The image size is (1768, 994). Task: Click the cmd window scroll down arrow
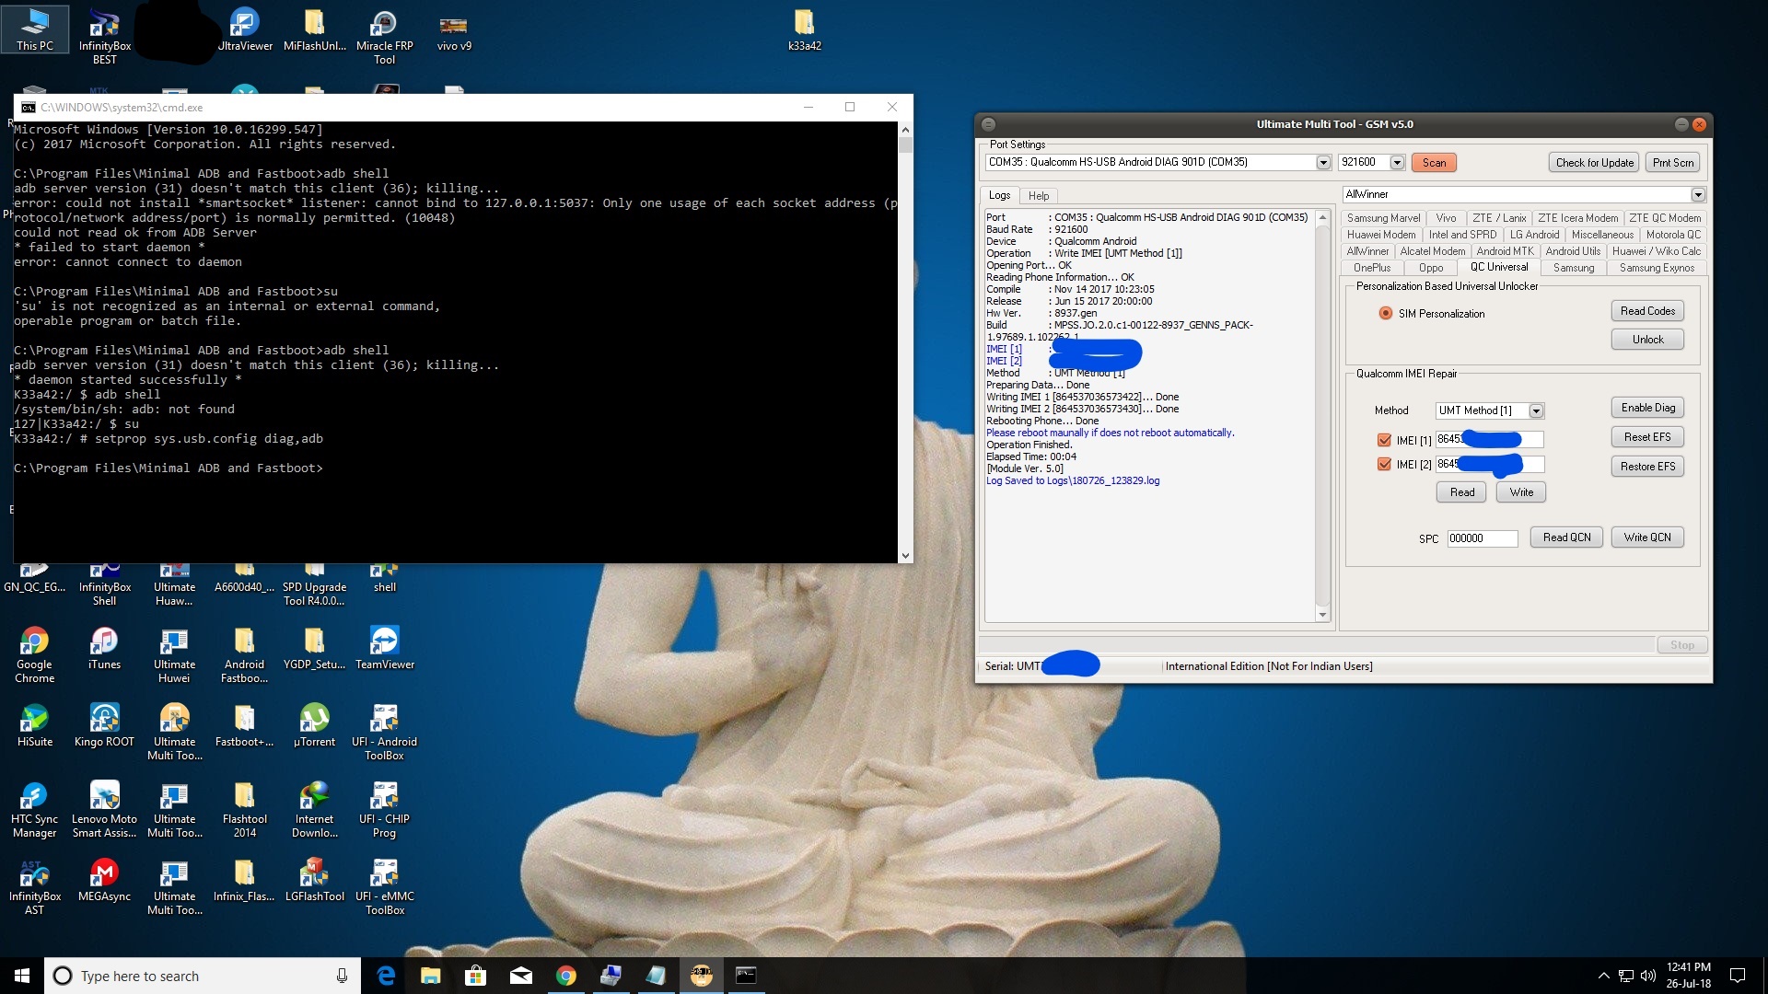(905, 555)
